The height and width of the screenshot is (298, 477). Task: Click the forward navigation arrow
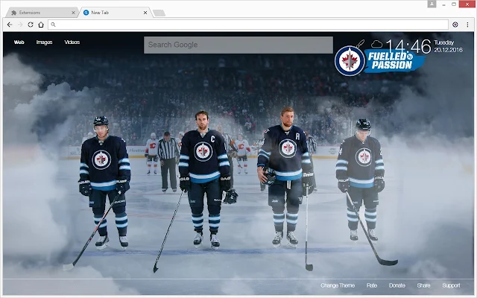click(x=20, y=25)
